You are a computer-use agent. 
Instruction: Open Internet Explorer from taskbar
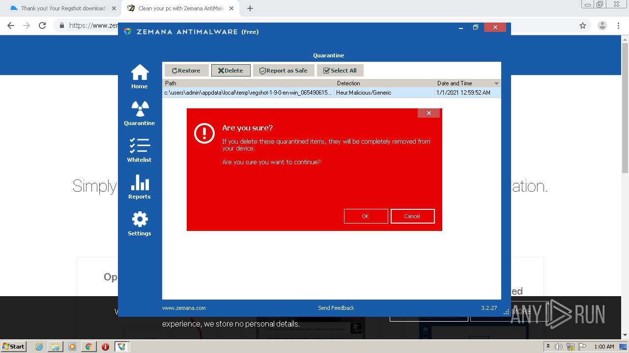click(39, 347)
